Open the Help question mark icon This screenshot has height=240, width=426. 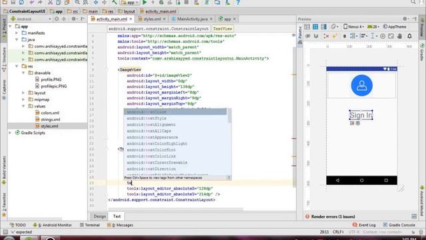238,3
